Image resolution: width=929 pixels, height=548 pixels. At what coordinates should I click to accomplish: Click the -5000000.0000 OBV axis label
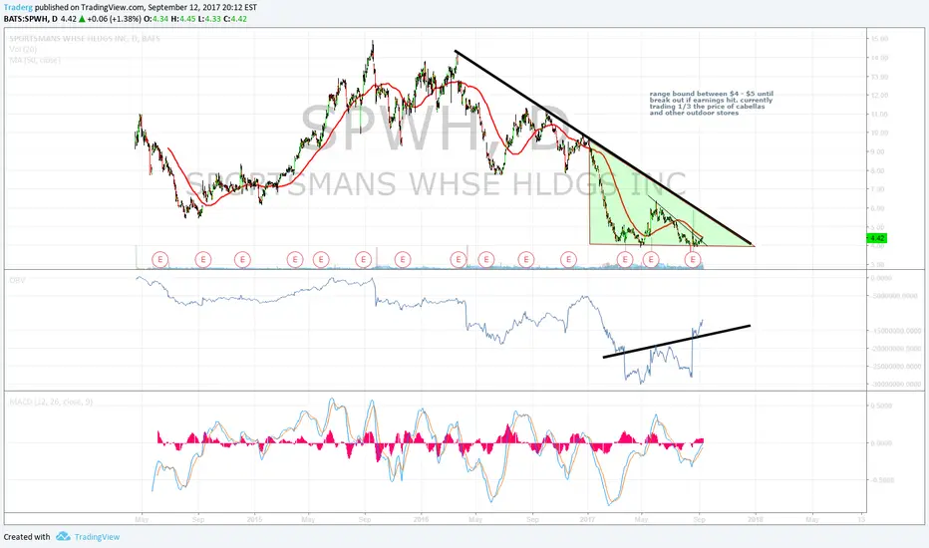(896, 296)
